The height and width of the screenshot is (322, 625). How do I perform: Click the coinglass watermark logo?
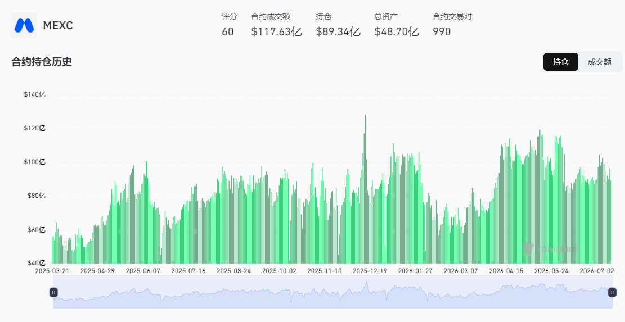tap(549, 249)
